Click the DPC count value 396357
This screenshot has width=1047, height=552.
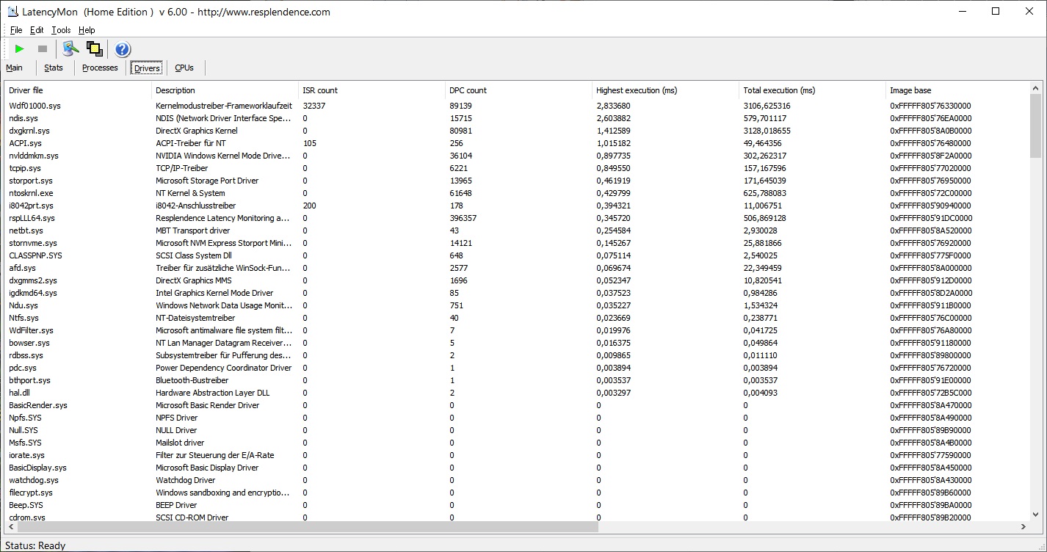click(x=463, y=218)
